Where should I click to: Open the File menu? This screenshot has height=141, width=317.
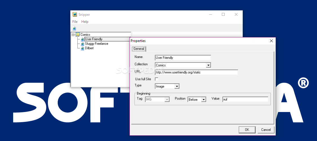point(75,22)
